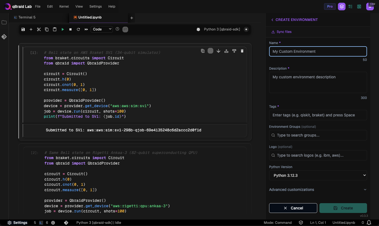Insert a new cell with the plus icon
Viewport: 379px width, 226px height.
(x=31, y=29)
